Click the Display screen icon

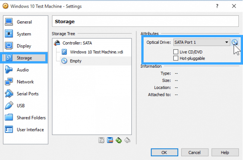click(9, 46)
